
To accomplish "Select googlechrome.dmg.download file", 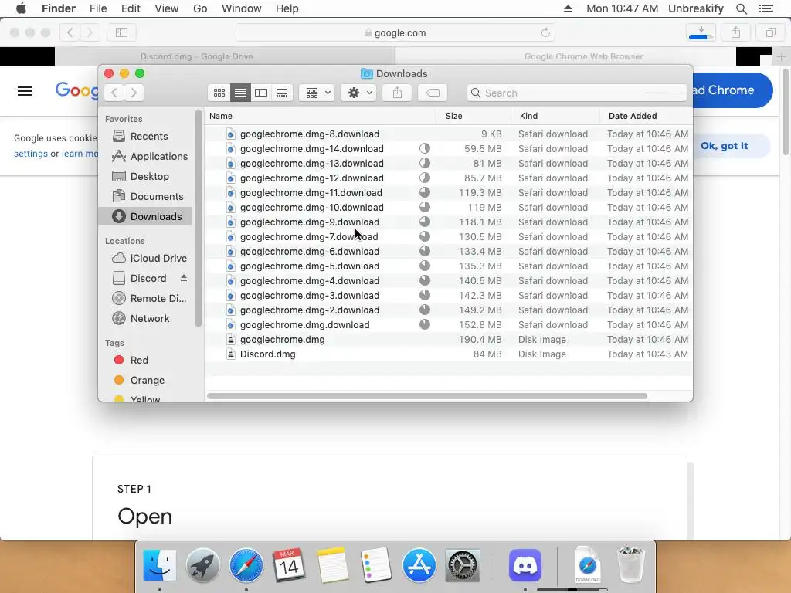I will [449, 325].
